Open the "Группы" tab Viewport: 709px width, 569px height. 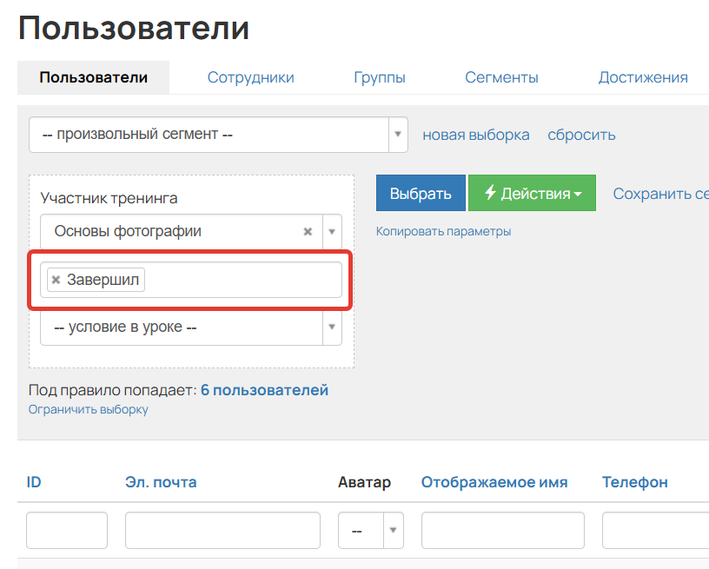pyautogui.click(x=380, y=76)
